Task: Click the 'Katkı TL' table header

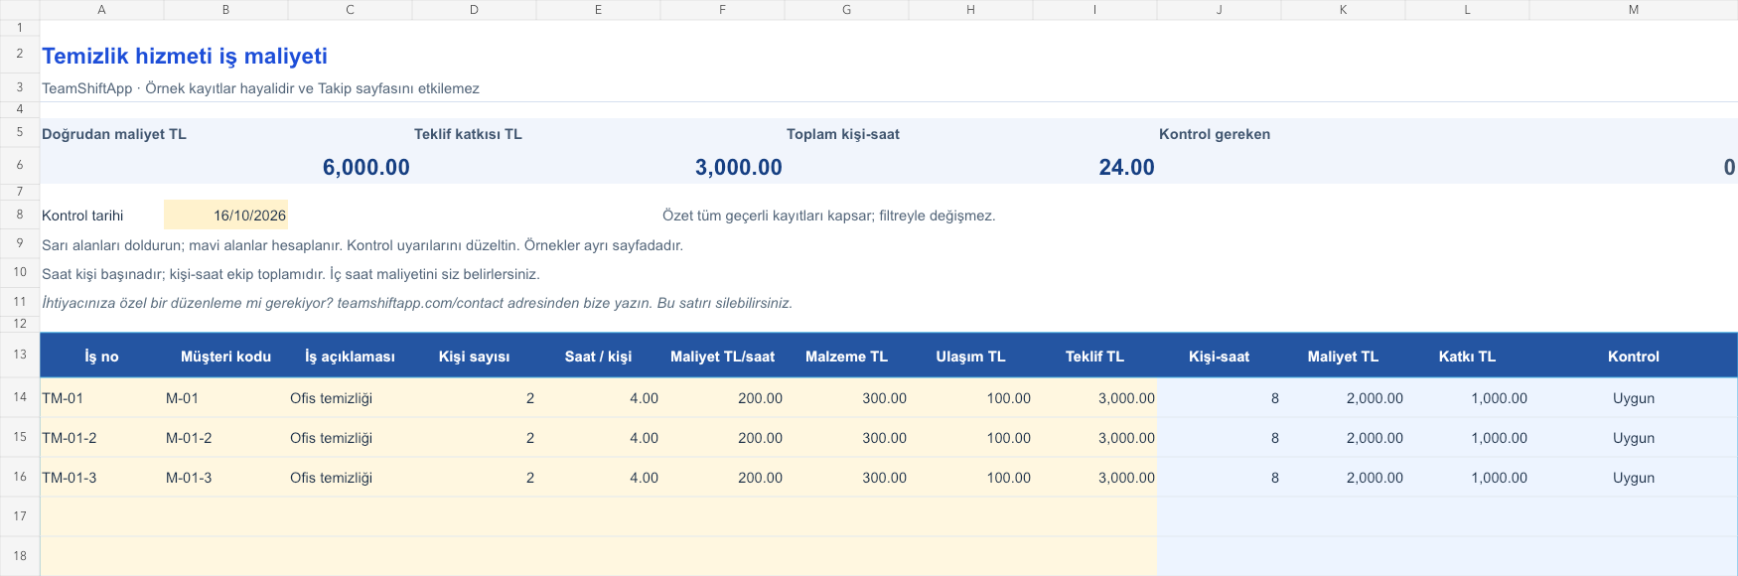Action: [x=1467, y=357]
